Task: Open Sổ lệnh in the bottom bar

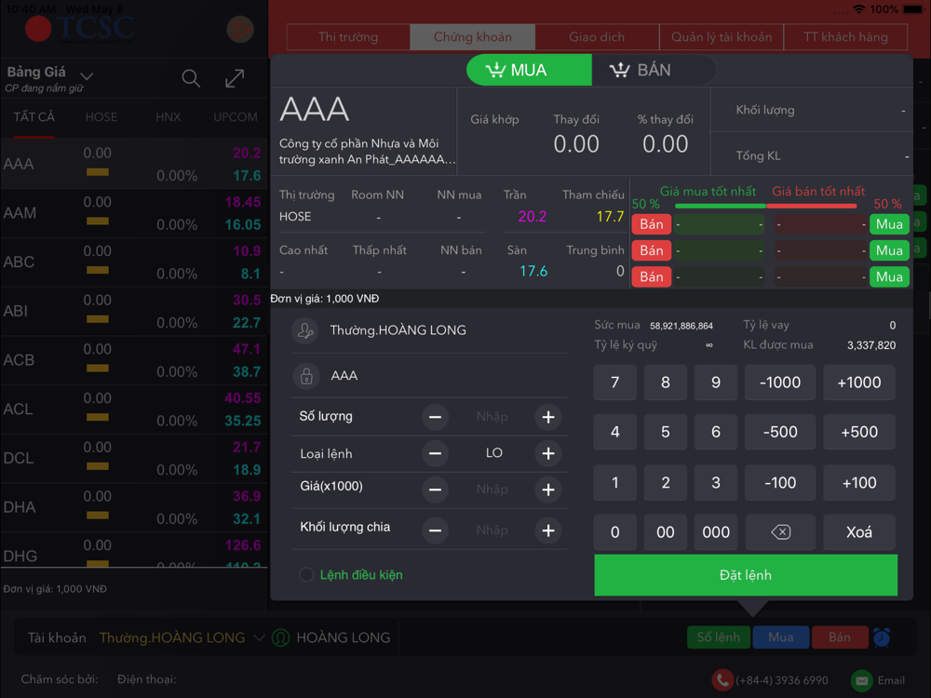Action: 719,638
